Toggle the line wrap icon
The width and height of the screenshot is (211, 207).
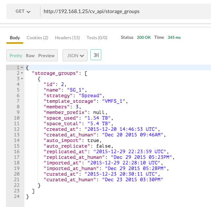(96, 55)
